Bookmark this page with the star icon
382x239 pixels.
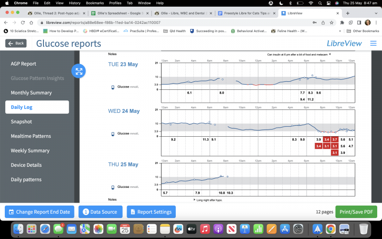coord(332,22)
